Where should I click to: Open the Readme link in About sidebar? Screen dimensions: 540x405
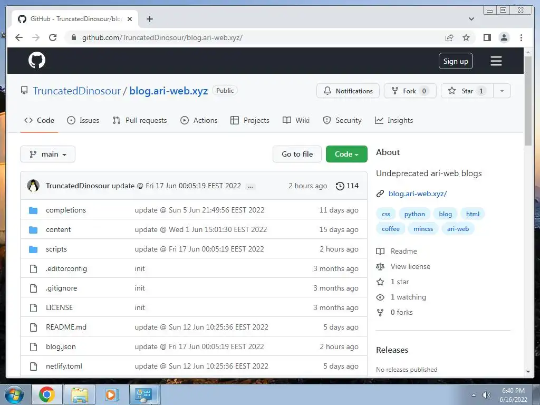coord(397,251)
